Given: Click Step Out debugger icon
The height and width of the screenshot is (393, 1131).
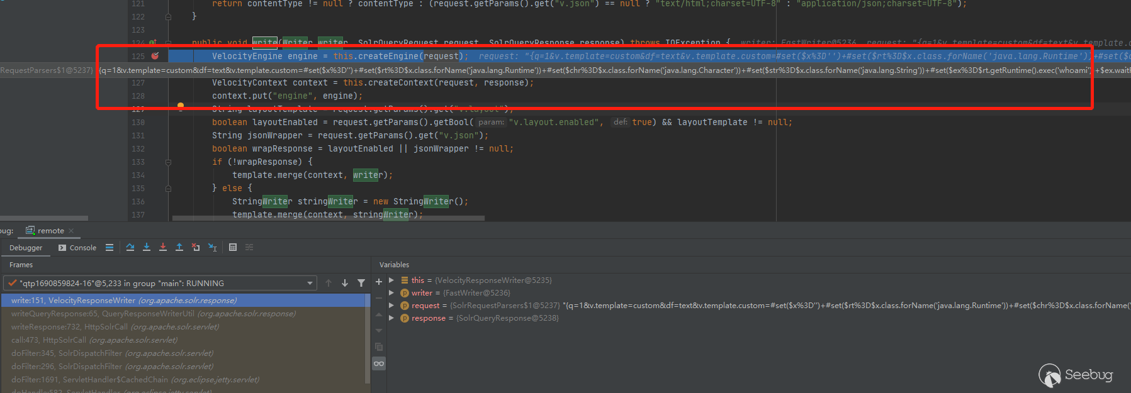Looking at the screenshot, I should [x=179, y=248].
